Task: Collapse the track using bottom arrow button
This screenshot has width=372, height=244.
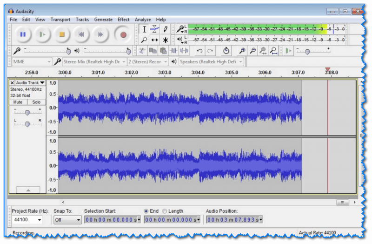Action: pos(28,190)
